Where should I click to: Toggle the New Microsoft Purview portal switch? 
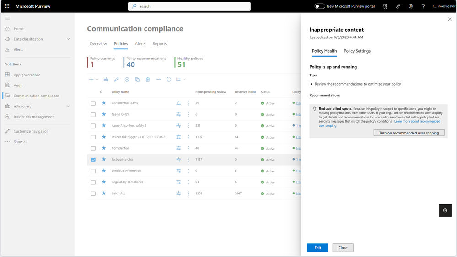[x=320, y=6]
